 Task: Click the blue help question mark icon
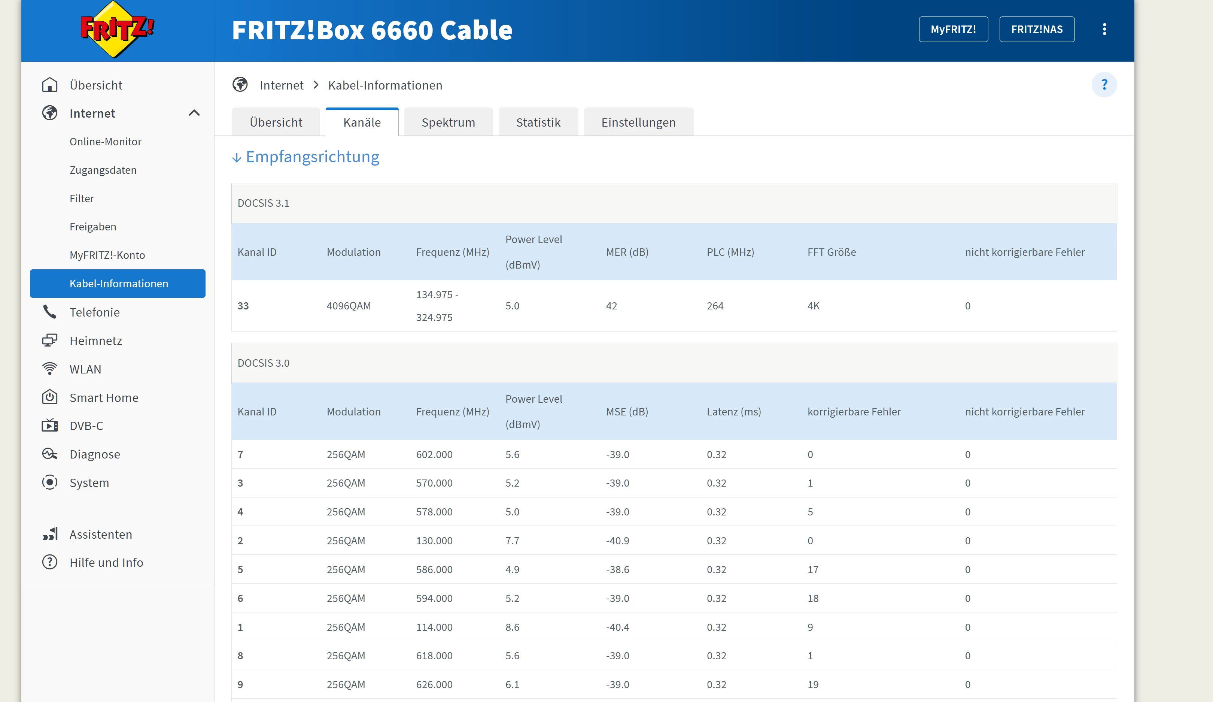pyautogui.click(x=1104, y=85)
